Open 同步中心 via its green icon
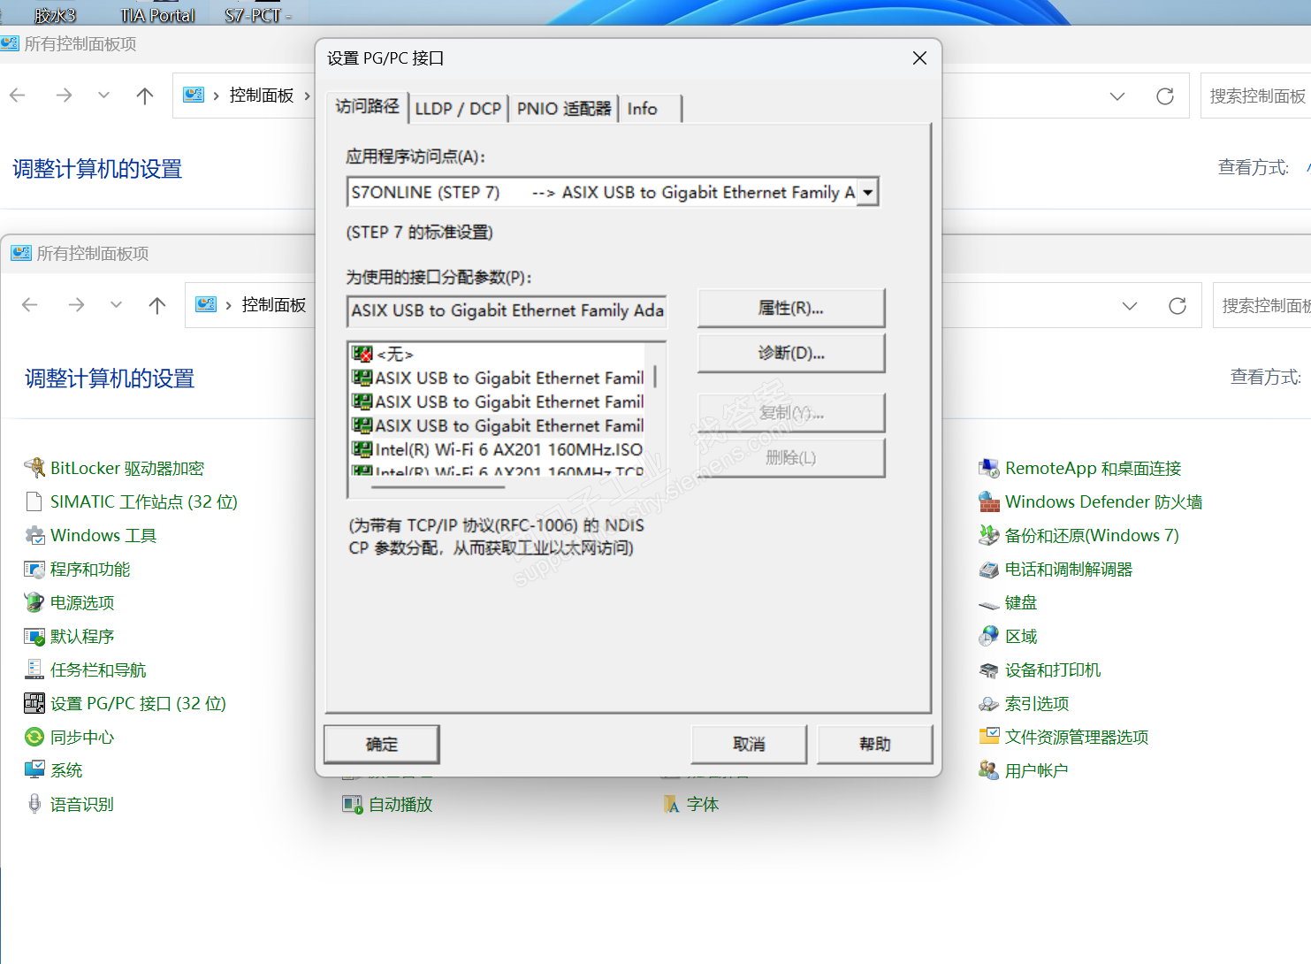The image size is (1311, 964). pos(34,737)
